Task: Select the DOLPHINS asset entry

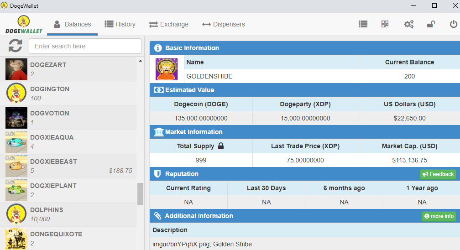Action: [68, 214]
